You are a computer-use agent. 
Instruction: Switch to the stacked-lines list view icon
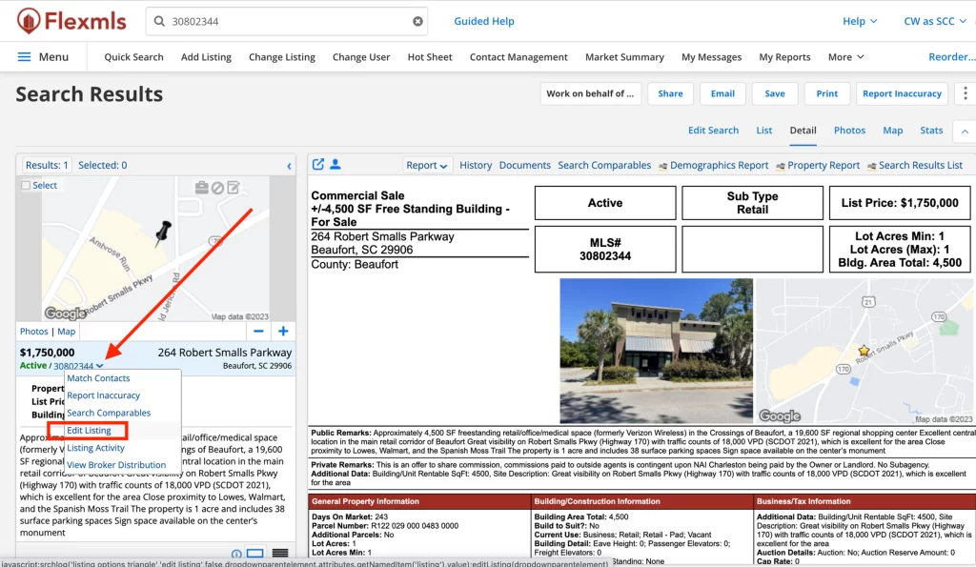tap(280, 553)
